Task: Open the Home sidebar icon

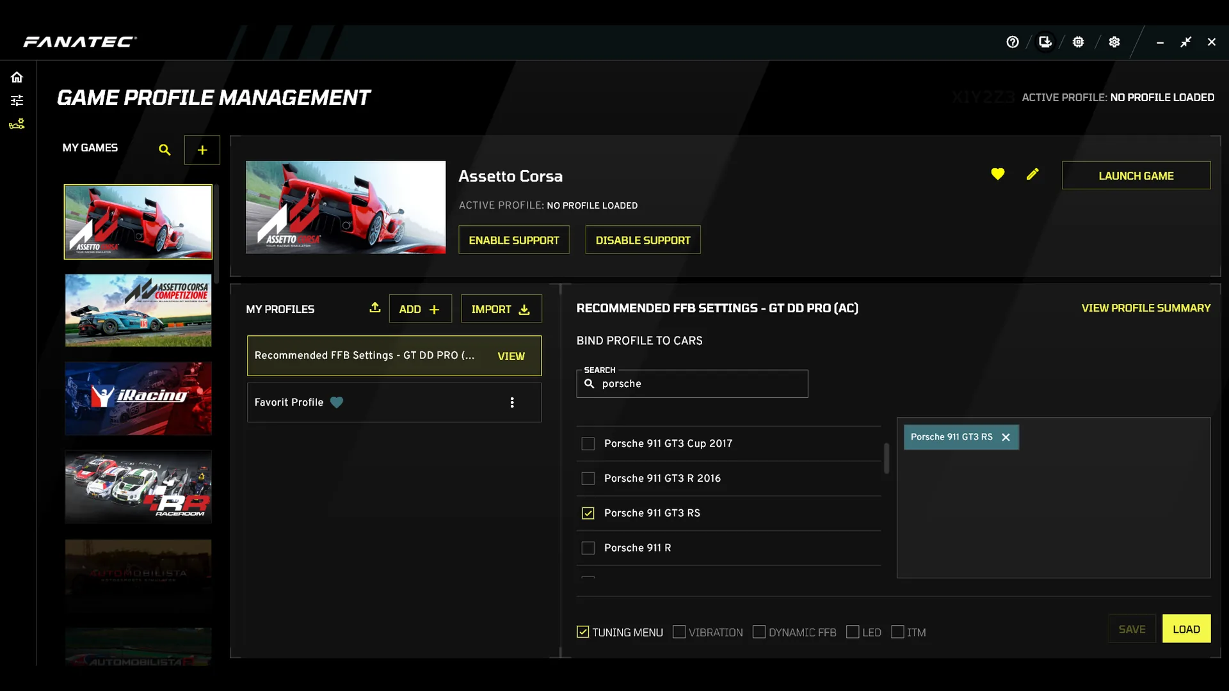Action: click(17, 77)
